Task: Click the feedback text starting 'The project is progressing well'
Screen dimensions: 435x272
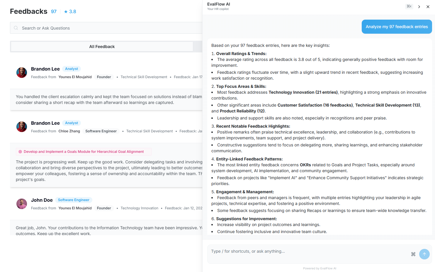Action: [109, 171]
